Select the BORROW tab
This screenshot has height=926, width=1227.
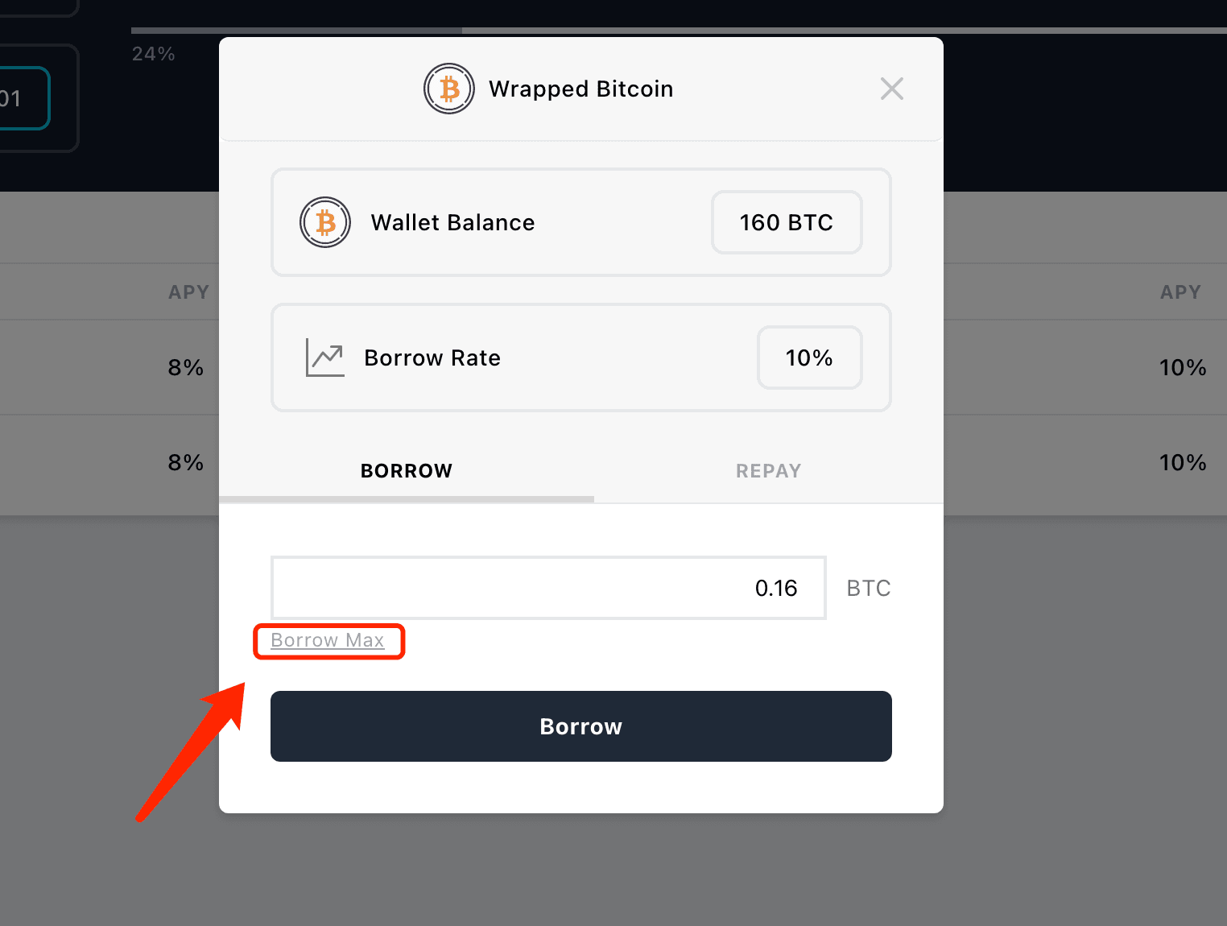pyautogui.click(x=407, y=471)
